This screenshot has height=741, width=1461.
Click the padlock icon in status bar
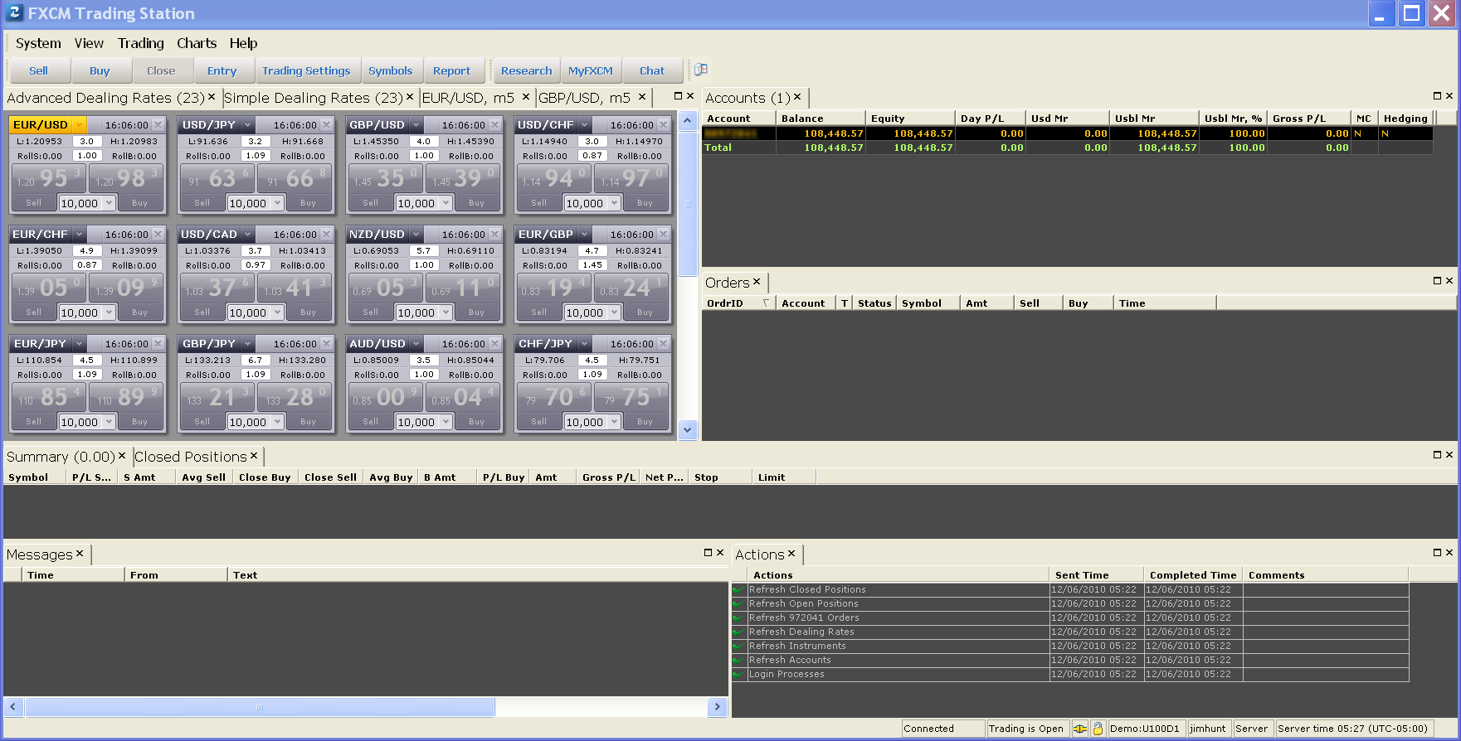1098,729
